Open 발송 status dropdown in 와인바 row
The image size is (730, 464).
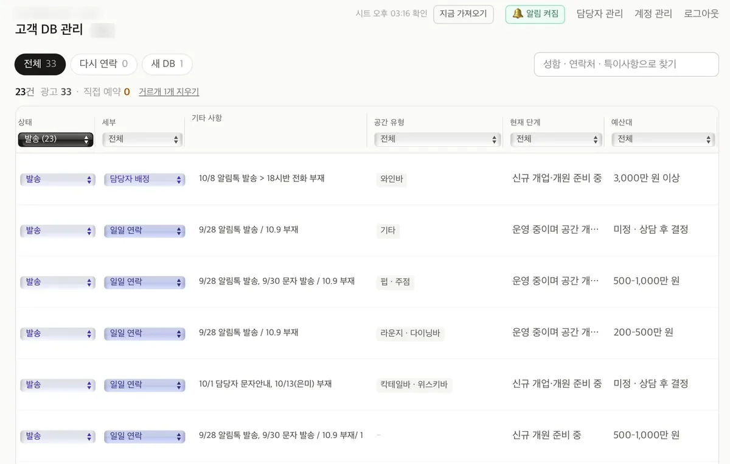coord(58,180)
